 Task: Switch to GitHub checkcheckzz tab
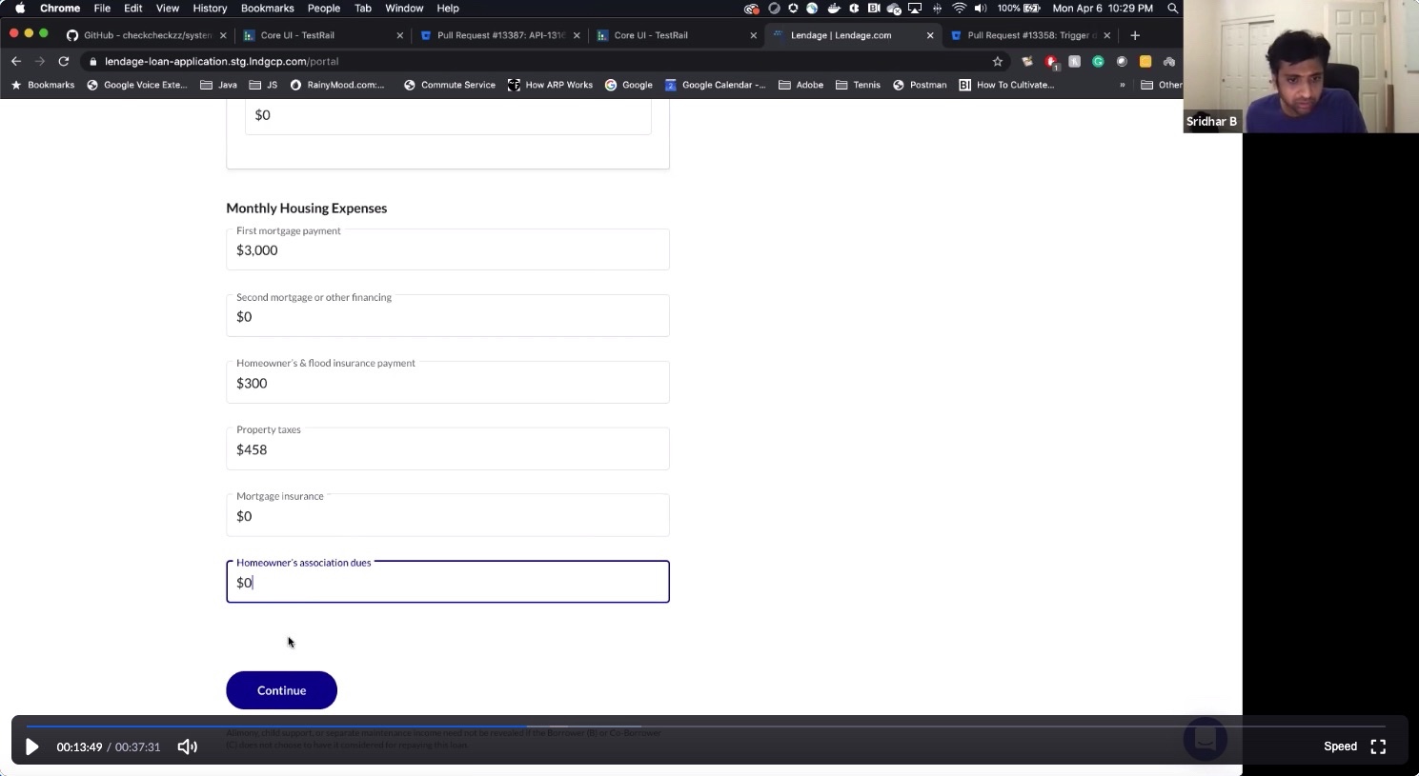(147, 35)
